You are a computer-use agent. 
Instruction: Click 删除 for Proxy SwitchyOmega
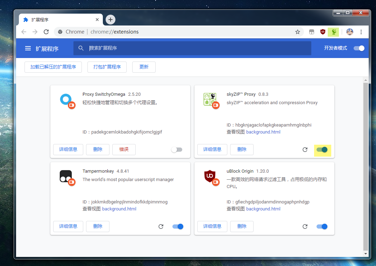pyautogui.click(x=98, y=150)
